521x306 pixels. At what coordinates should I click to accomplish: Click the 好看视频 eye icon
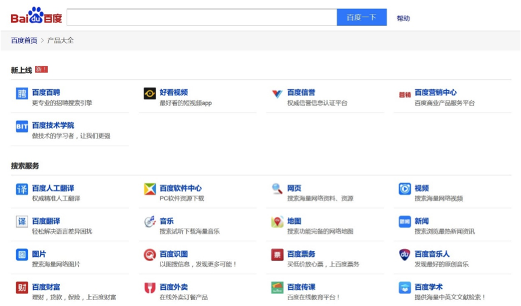tap(150, 93)
